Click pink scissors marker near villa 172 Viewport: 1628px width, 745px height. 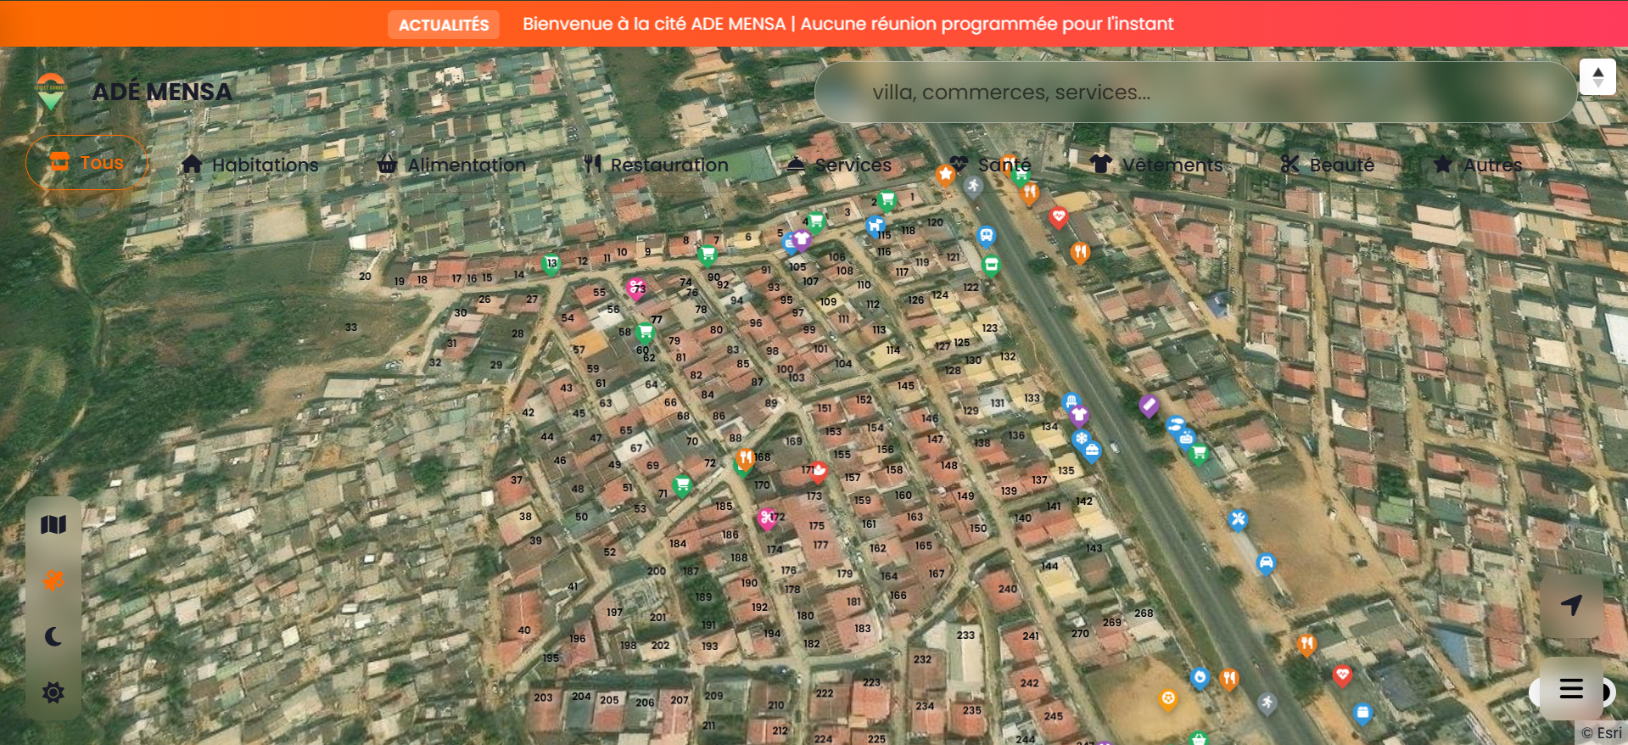tap(767, 517)
